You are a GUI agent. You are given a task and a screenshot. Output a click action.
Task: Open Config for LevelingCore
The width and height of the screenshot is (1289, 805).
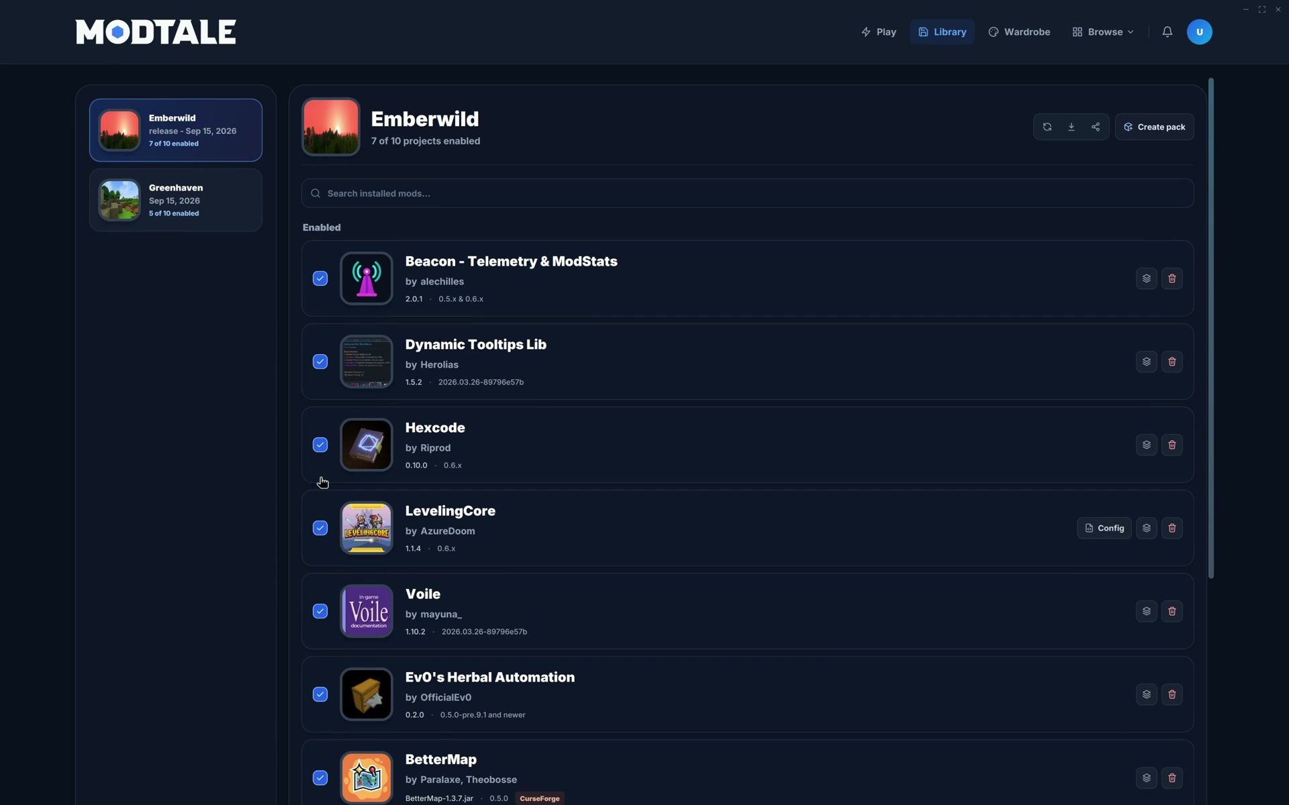pos(1104,528)
